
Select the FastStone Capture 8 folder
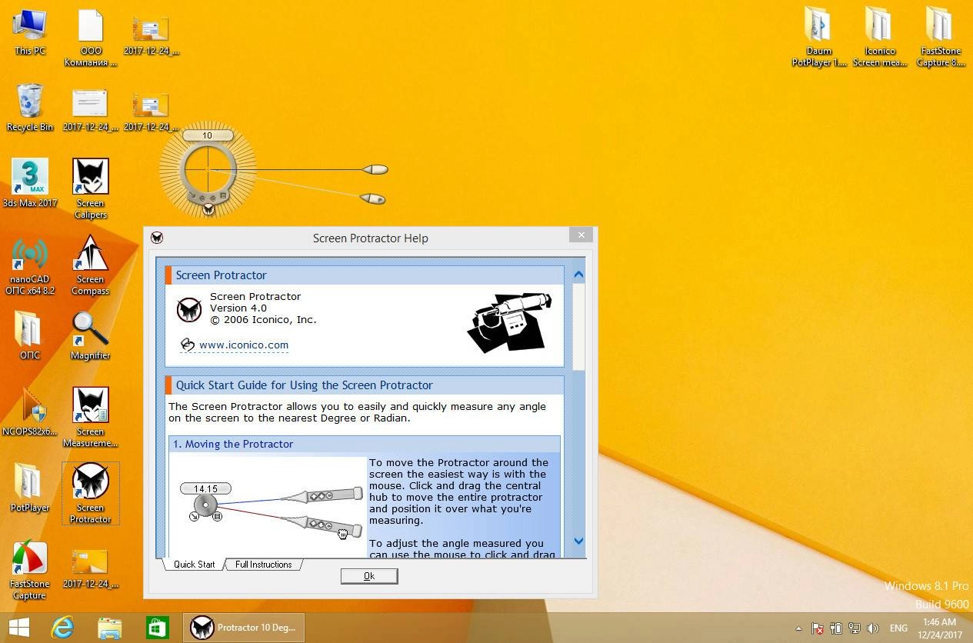[941, 37]
